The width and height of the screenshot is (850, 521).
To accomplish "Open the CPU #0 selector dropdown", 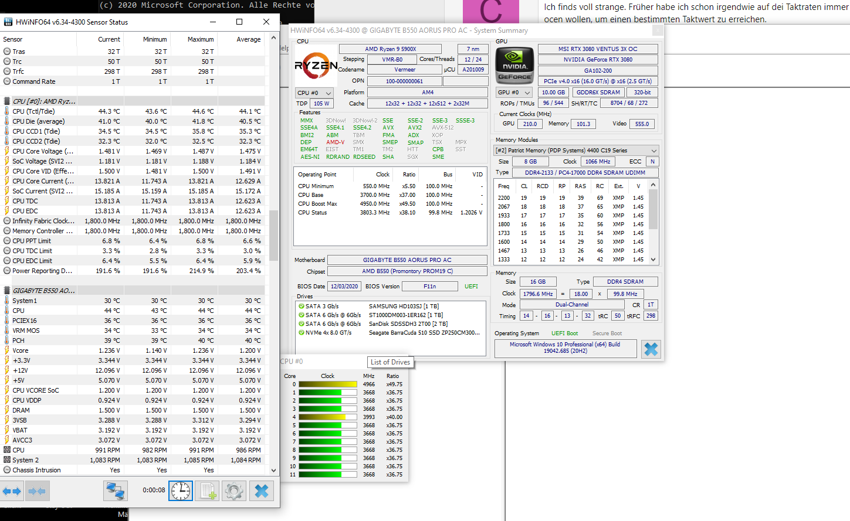I will 314,93.
